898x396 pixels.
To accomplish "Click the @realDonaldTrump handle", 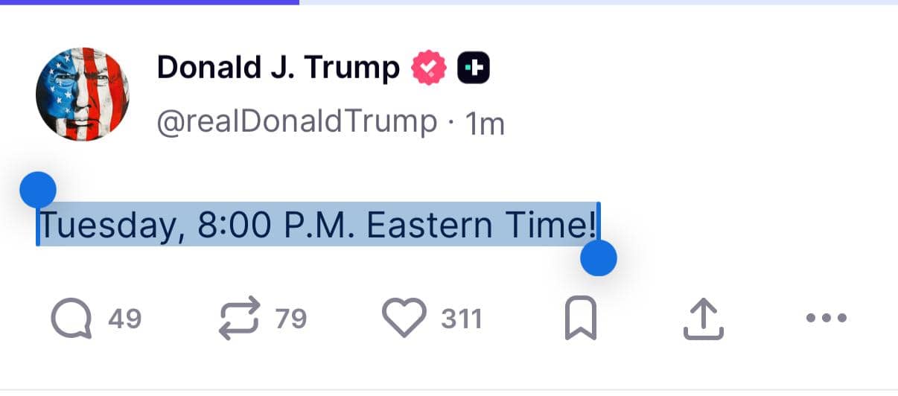I will [296, 121].
